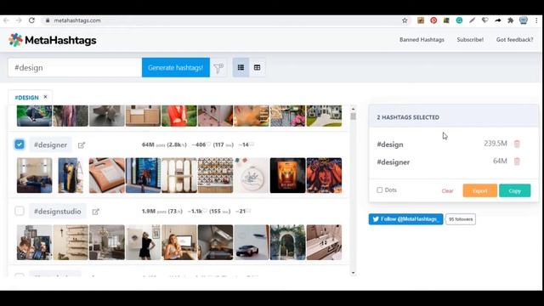This screenshot has width=544, height=306.
Task: Follow @MetaHashtags on Twitter
Action: tap(405, 219)
